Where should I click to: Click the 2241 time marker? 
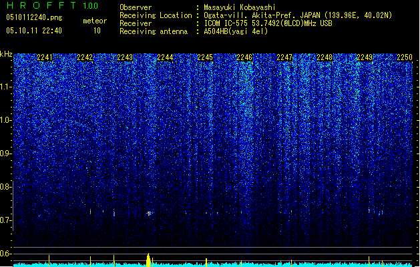[45, 57]
